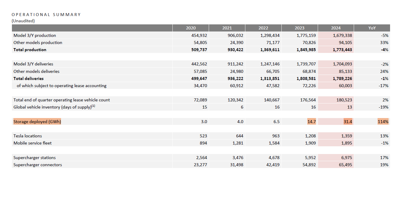399x201 pixels.
Task: Click the -19% YoY inventory value
Action: pyautogui.click(x=384, y=107)
